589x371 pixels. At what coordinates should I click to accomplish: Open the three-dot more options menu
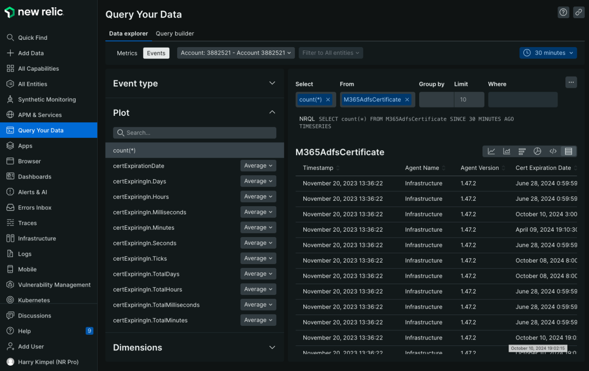(571, 82)
